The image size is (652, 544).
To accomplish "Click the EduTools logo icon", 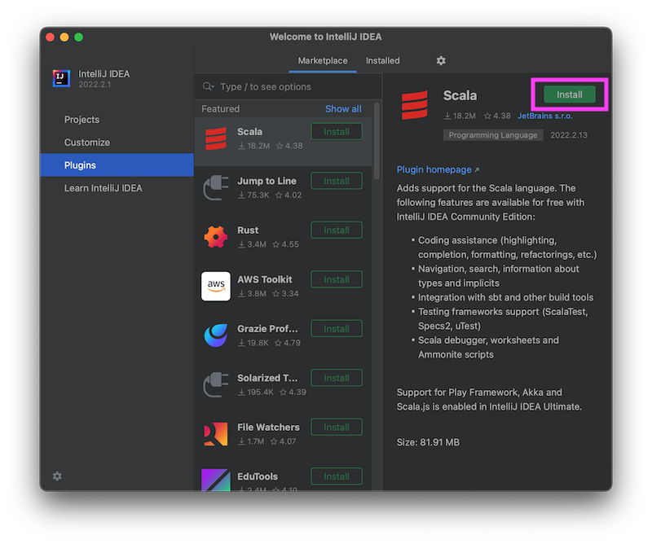I will coord(216,480).
